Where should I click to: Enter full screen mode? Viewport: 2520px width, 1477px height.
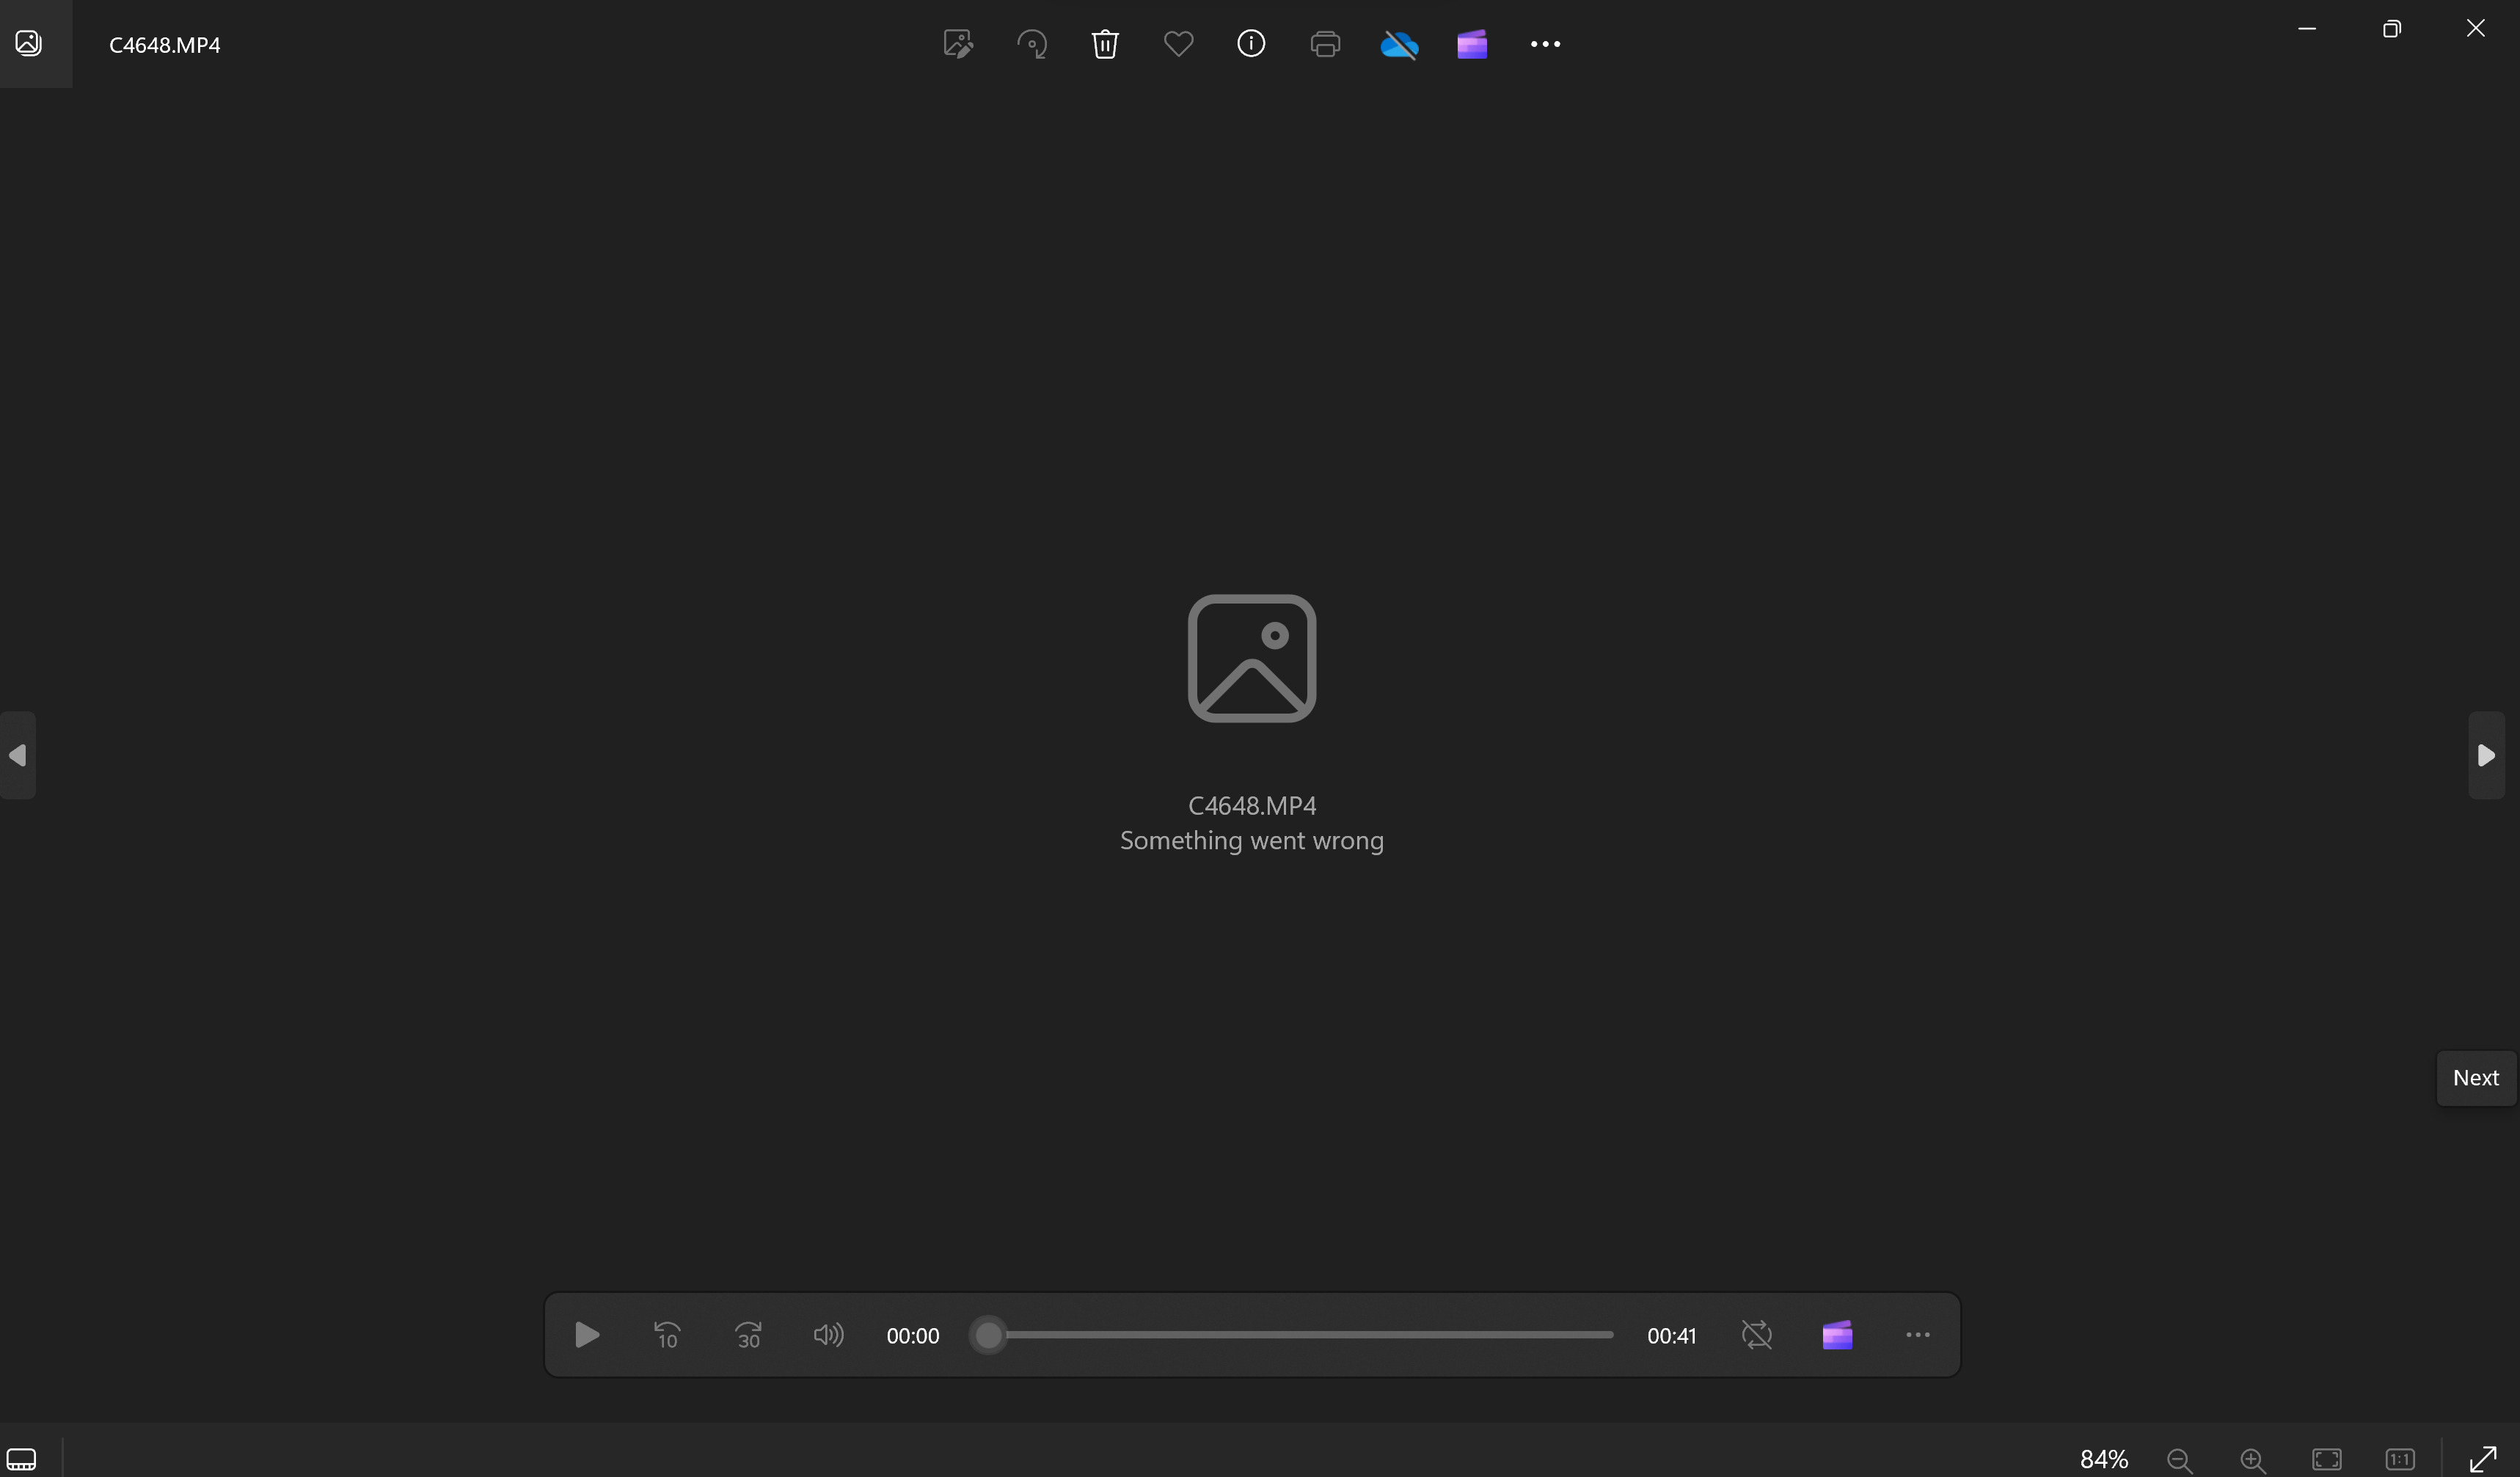coord(2483,1459)
